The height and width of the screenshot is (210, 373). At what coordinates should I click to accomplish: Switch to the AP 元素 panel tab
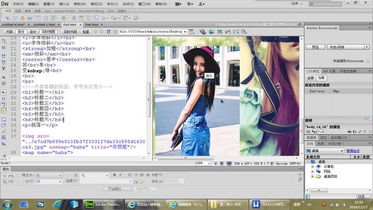[329, 71]
